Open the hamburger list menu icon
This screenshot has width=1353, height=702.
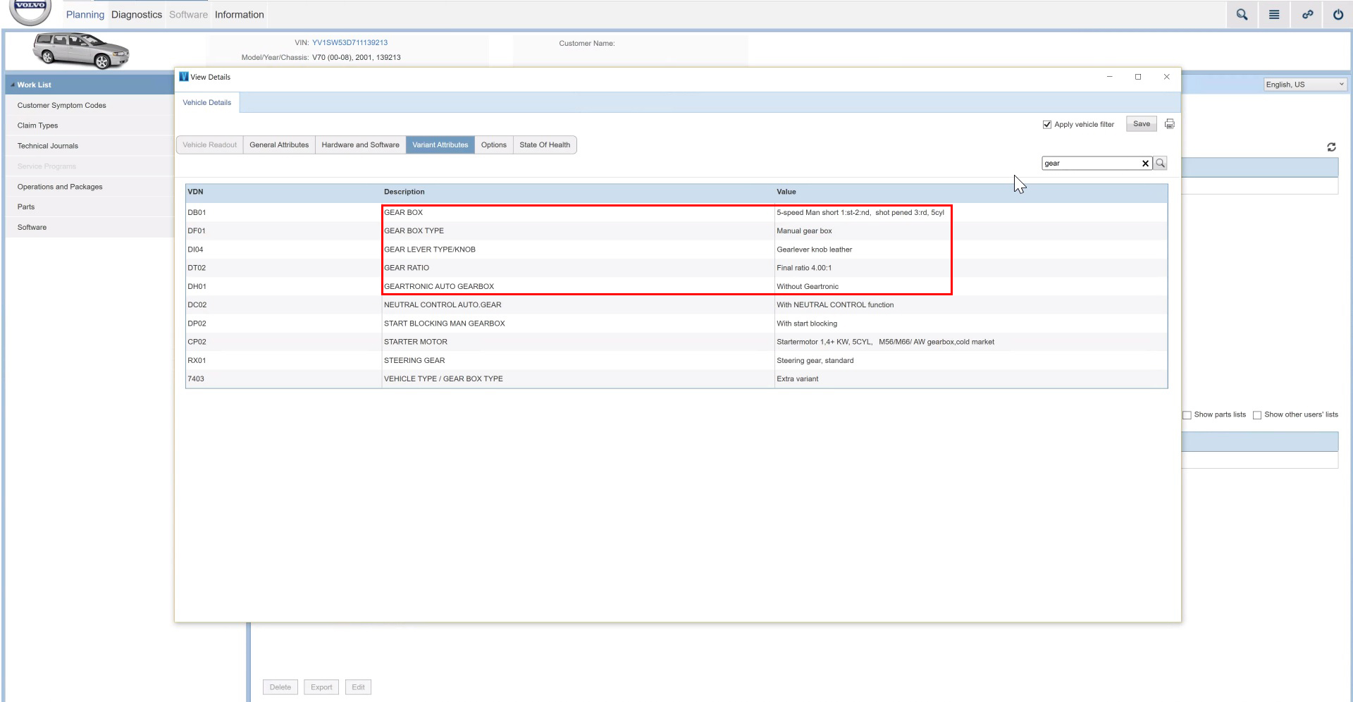click(x=1274, y=15)
